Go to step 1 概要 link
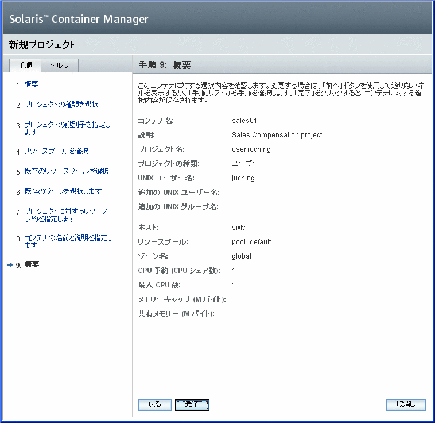Viewport: 435px width, 423px height. [31, 84]
